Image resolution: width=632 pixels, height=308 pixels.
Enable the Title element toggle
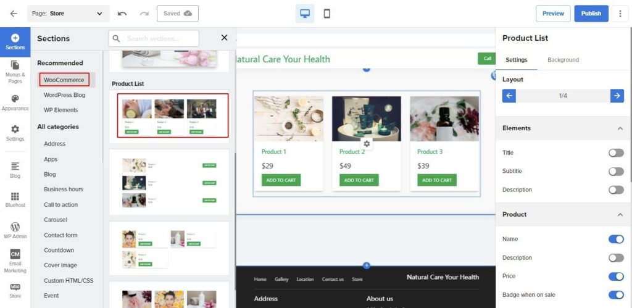[x=615, y=153]
